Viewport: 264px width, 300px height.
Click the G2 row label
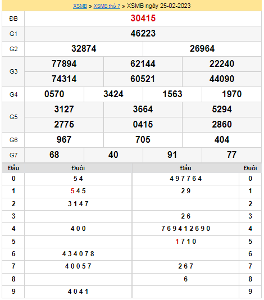[13, 49]
